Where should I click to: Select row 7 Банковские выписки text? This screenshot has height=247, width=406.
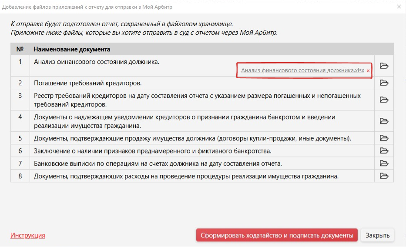click(x=158, y=164)
